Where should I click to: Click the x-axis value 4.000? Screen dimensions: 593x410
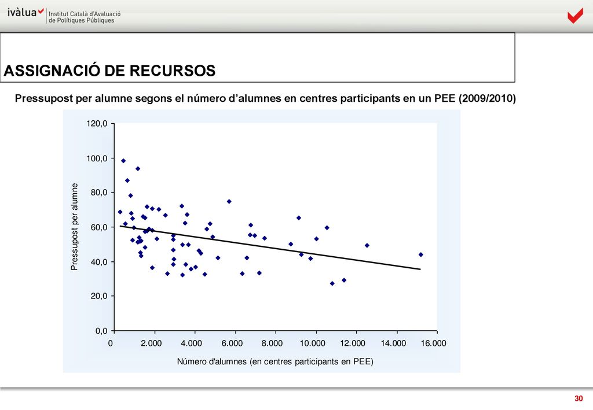click(191, 343)
